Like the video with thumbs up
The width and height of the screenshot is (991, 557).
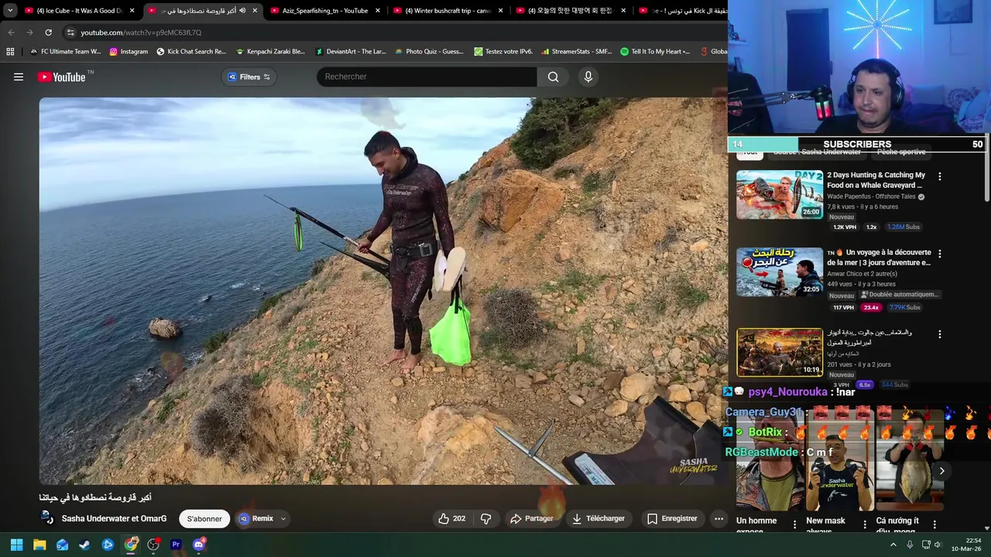451,519
